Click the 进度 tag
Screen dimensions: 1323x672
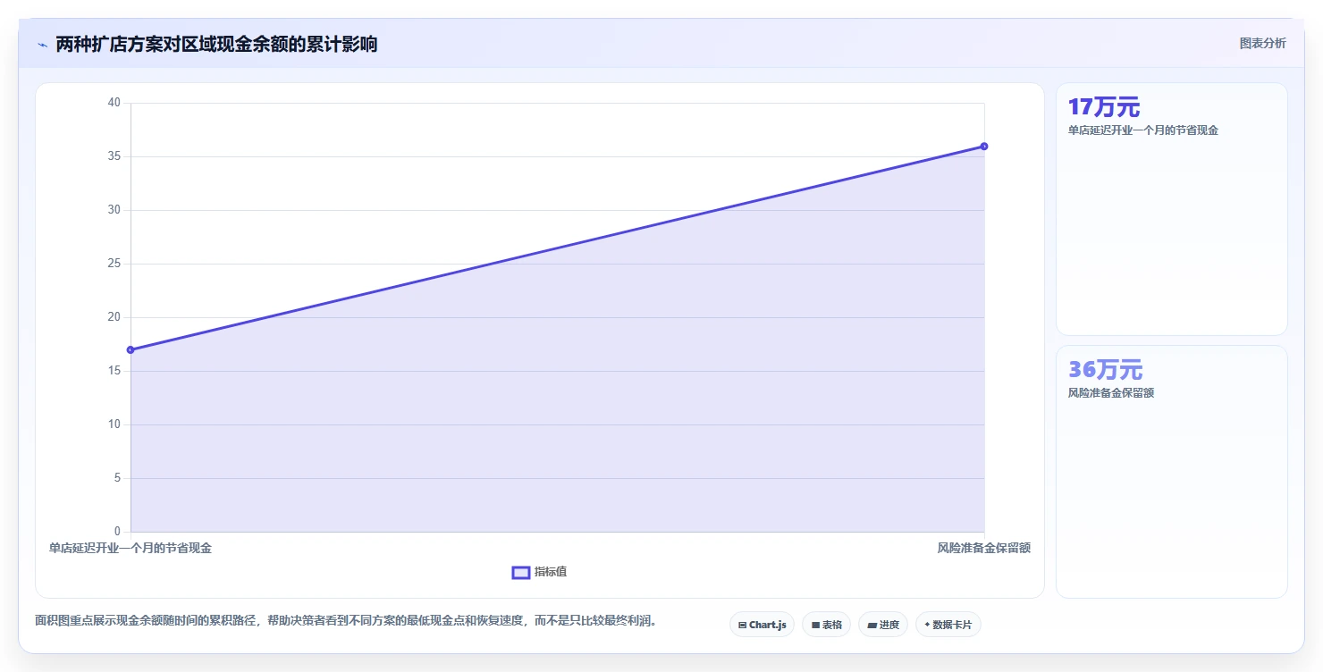pos(882,625)
